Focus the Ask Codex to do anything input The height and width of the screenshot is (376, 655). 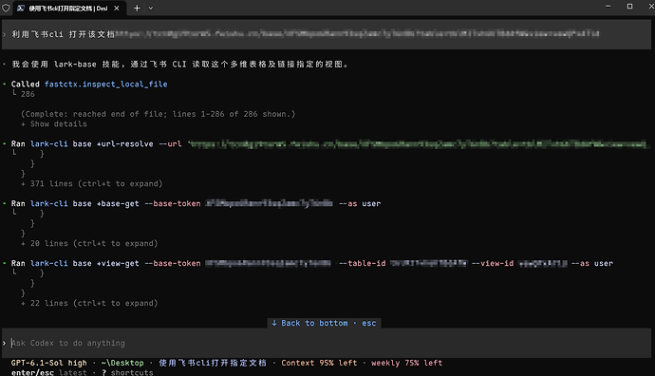click(327, 343)
